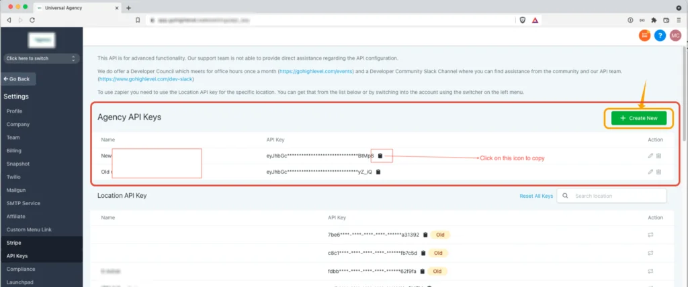Regenerate location key ending 62f9fa

click(650, 271)
